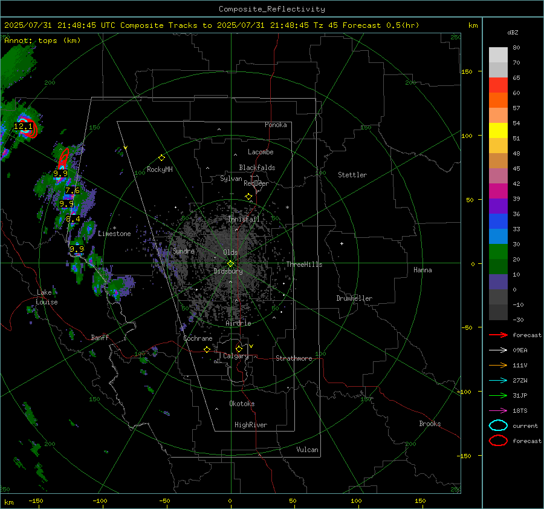Click the 'Annot: tops (km)' annotation text
544x509 pixels.
pos(42,41)
